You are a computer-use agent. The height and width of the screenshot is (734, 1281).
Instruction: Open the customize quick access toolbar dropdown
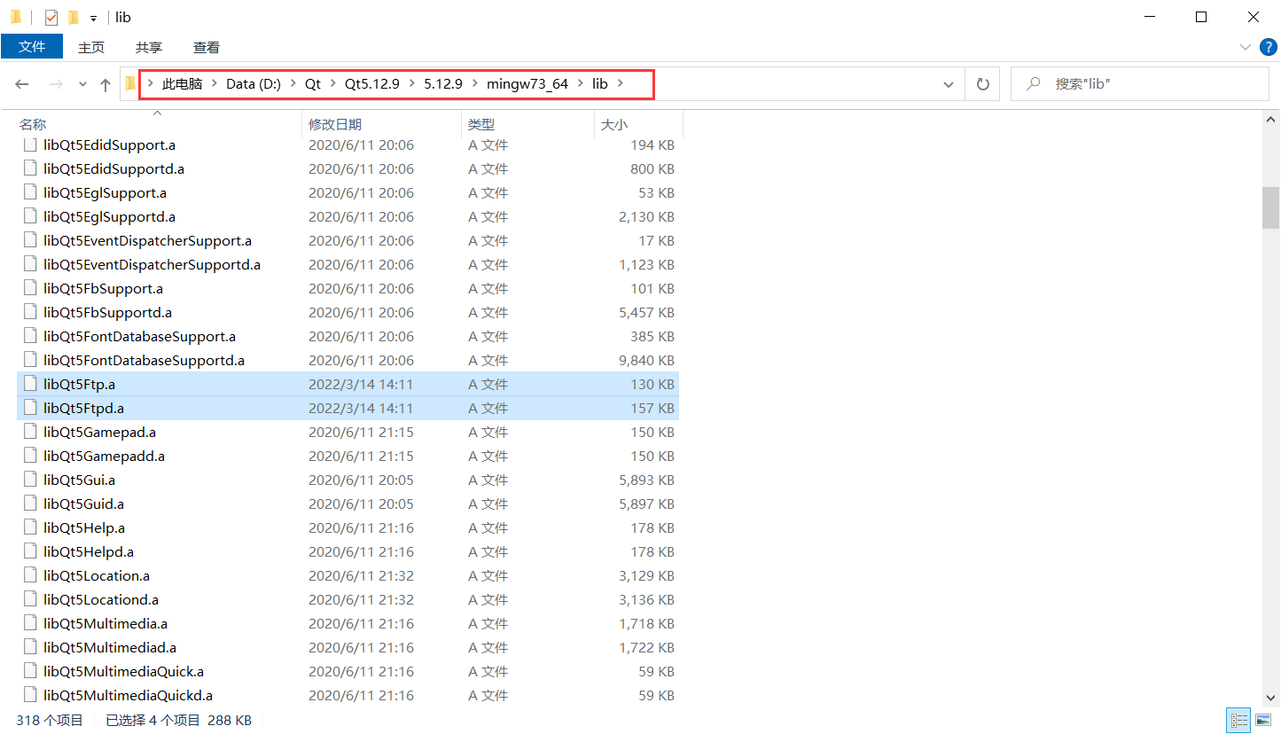point(93,18)
